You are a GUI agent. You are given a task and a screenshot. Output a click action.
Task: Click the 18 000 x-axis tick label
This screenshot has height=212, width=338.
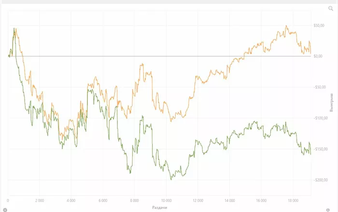point(293,200)
